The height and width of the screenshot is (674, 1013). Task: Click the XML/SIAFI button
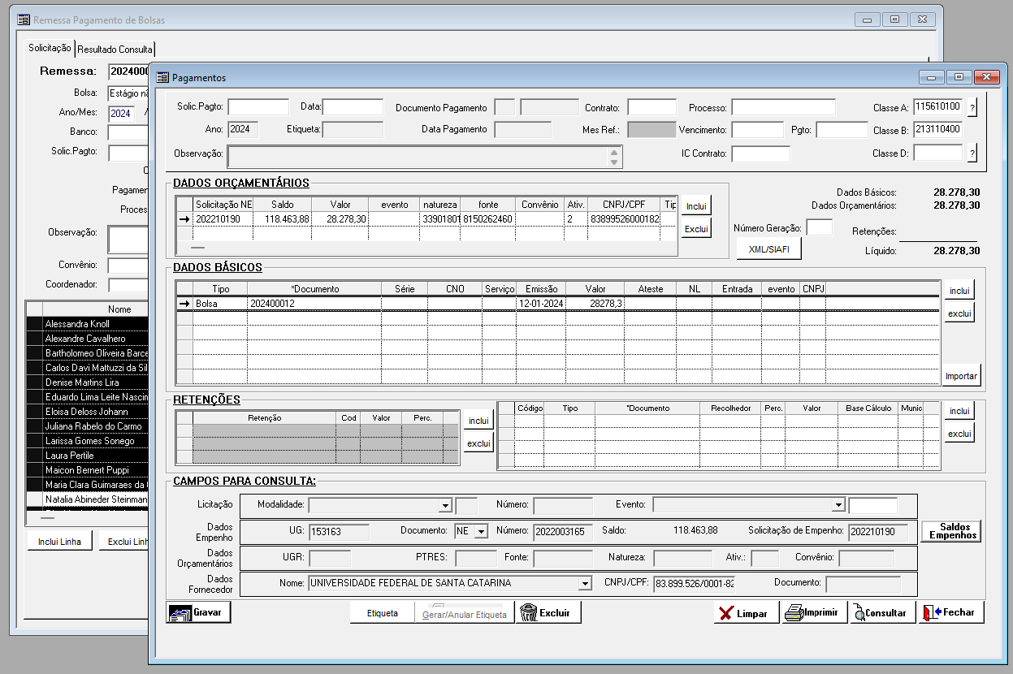[768, 250]
